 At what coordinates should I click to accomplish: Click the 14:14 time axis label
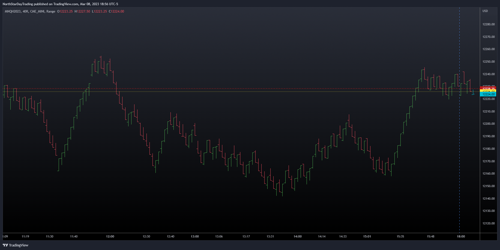coord(322,236)
